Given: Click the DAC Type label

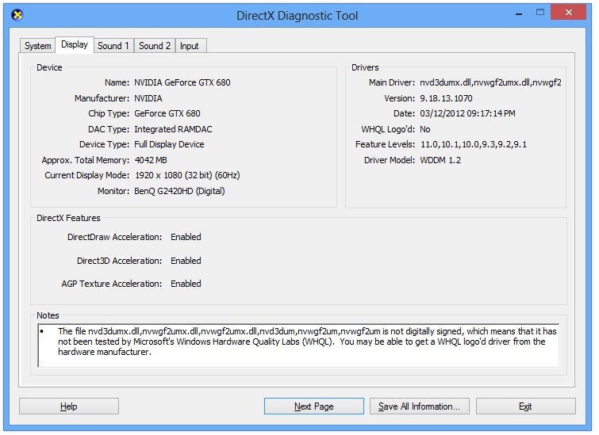Looking at the screenshot, I should coord(109,129).
